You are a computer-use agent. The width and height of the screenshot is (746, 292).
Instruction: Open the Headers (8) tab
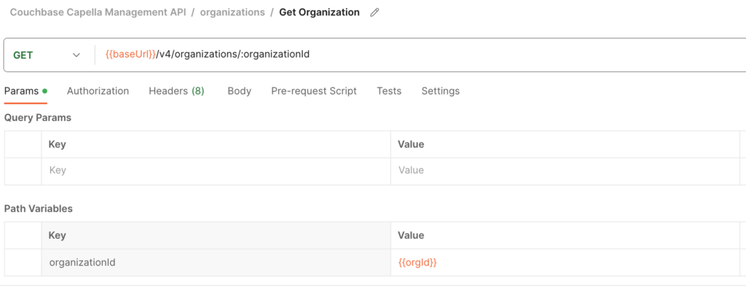tap(176, 91)
